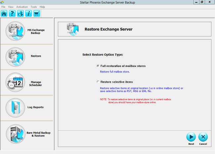
Task: Minimize the application window
Action: (x=196, y=2)
